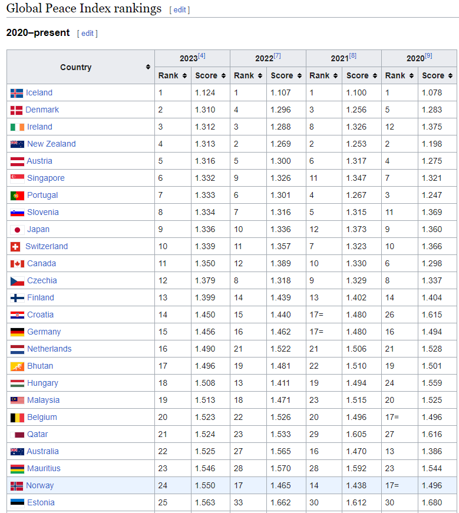Open the Switzerland article link
The image size is (459, 513).
coord(47,246)
